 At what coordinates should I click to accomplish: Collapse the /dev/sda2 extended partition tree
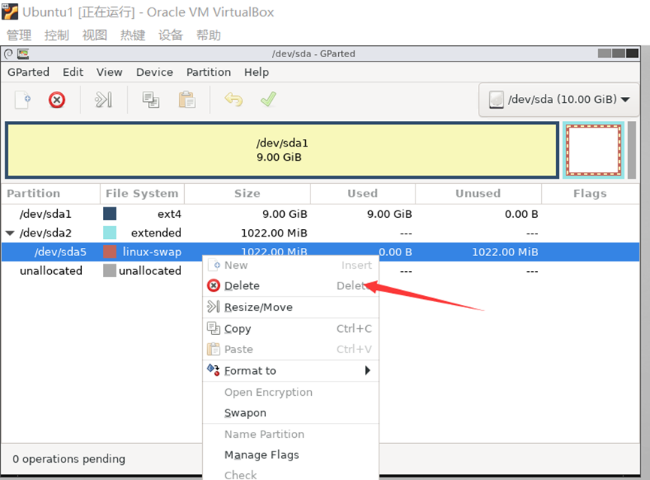click(11, 234)
